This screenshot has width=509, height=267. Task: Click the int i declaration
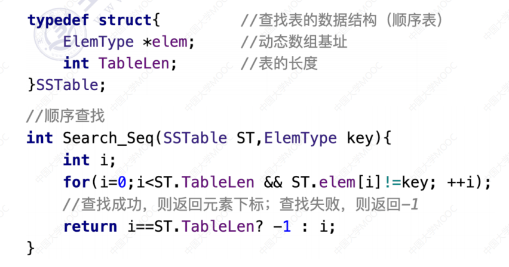89,160
